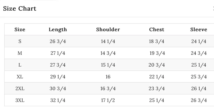Select the Size column header
The height and width of the screenshot is (111, 214).
point(20,29)
